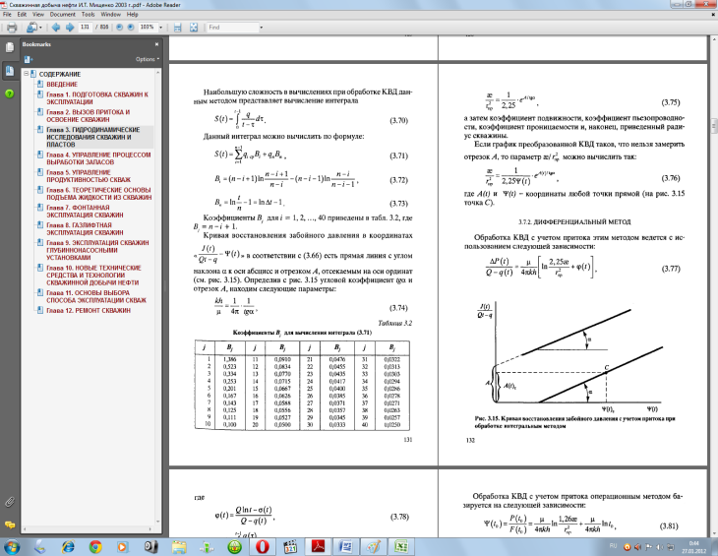Viewport: 718px width, 556px height.
Task: Go to previous page arrow
Action: [x=56, y=28]
